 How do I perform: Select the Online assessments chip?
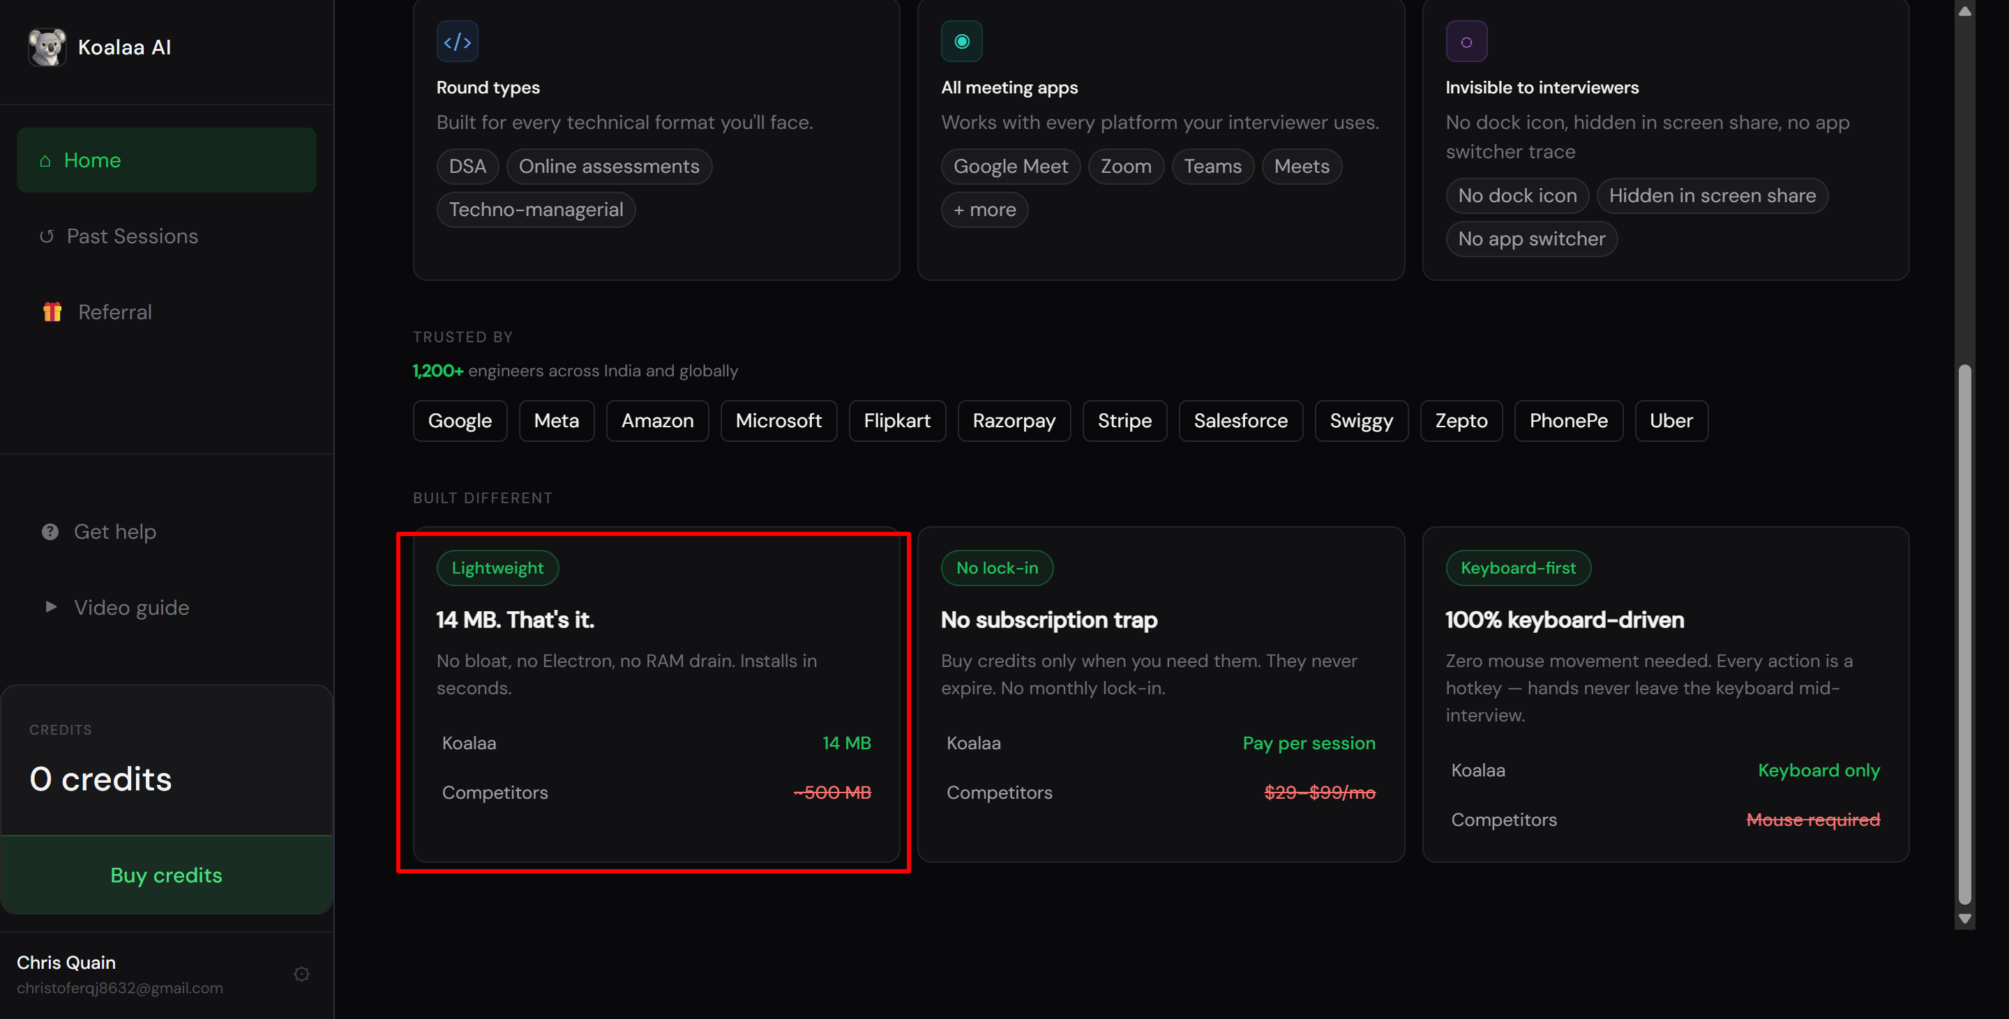[608, 167]
